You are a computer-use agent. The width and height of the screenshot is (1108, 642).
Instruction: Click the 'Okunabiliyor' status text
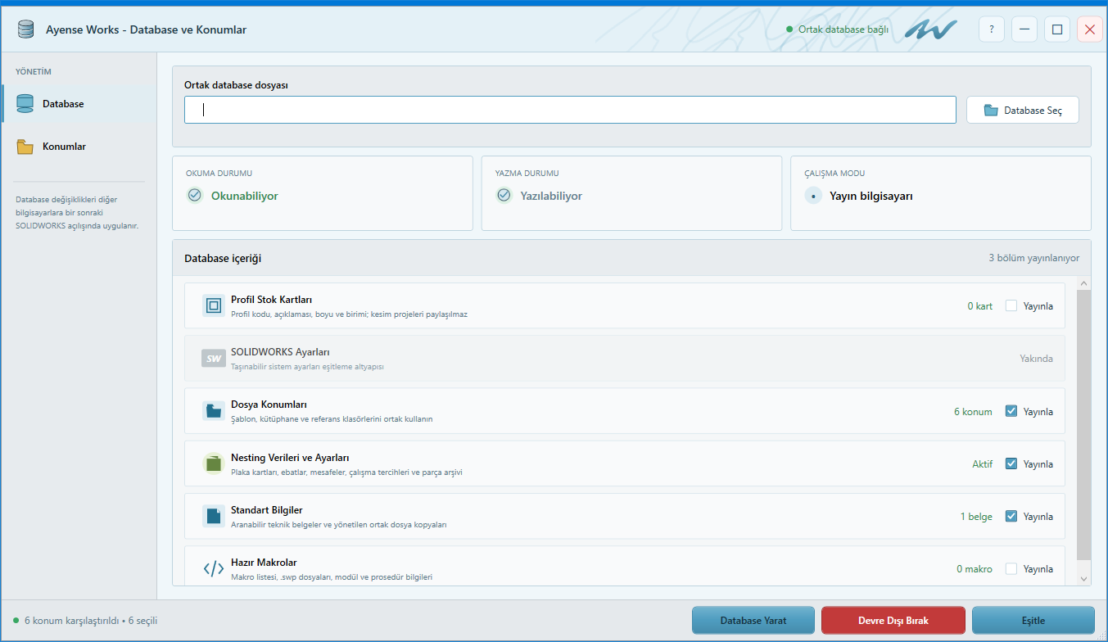click(245, 197)
